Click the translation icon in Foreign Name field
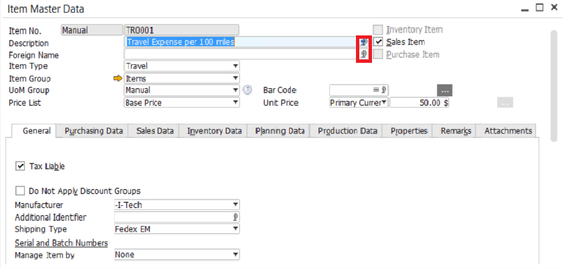This screenshot has width=565, height=268. point(363,54)
